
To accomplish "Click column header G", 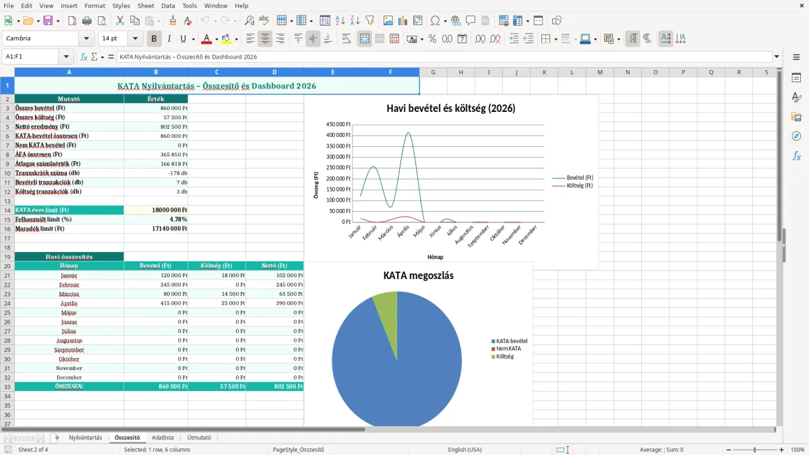I will coord(433,72).
